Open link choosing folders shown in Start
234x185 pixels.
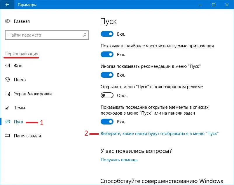click(160, 134)
